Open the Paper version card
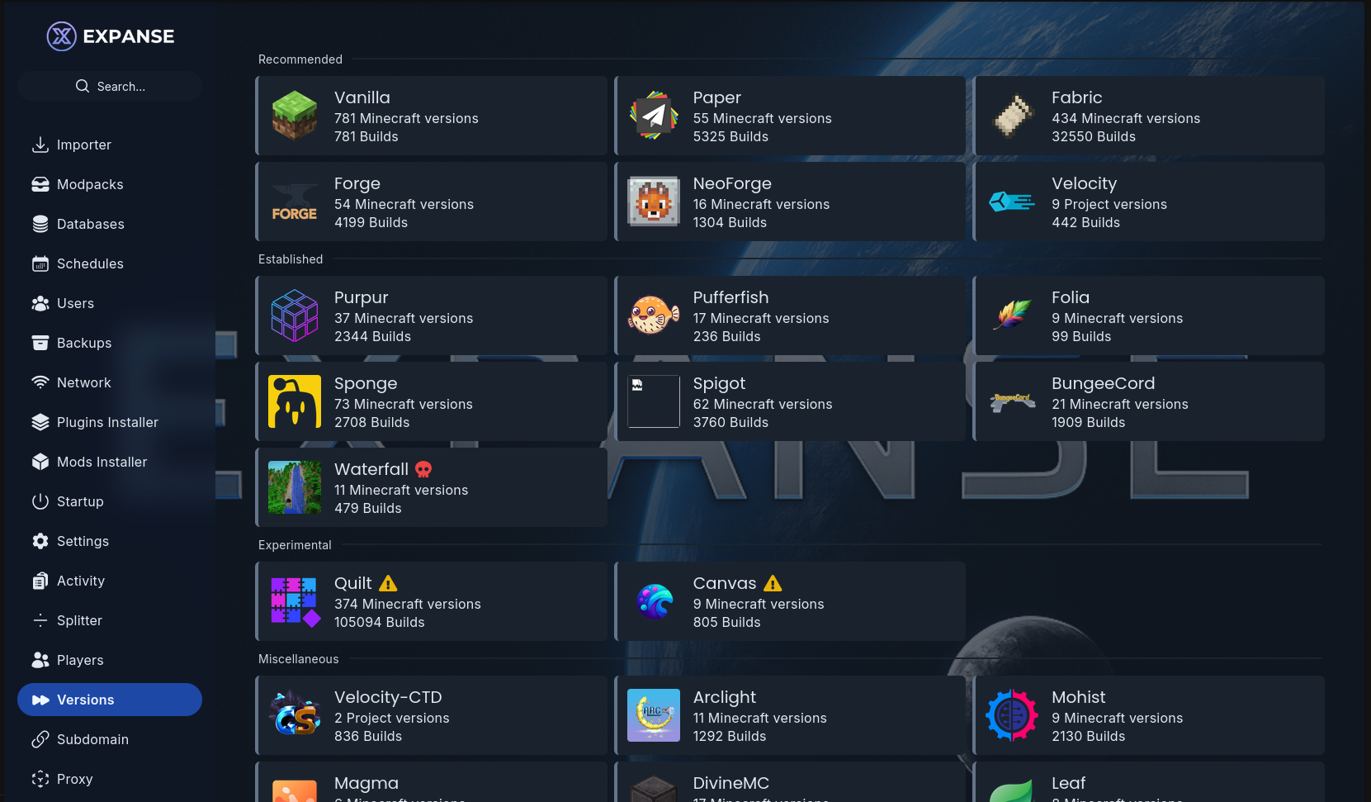The image size is (1371, 802). [x=790, y=116]
